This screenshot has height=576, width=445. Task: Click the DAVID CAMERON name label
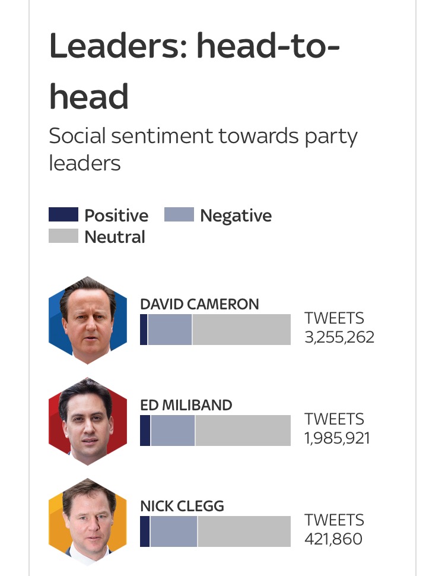199,305
